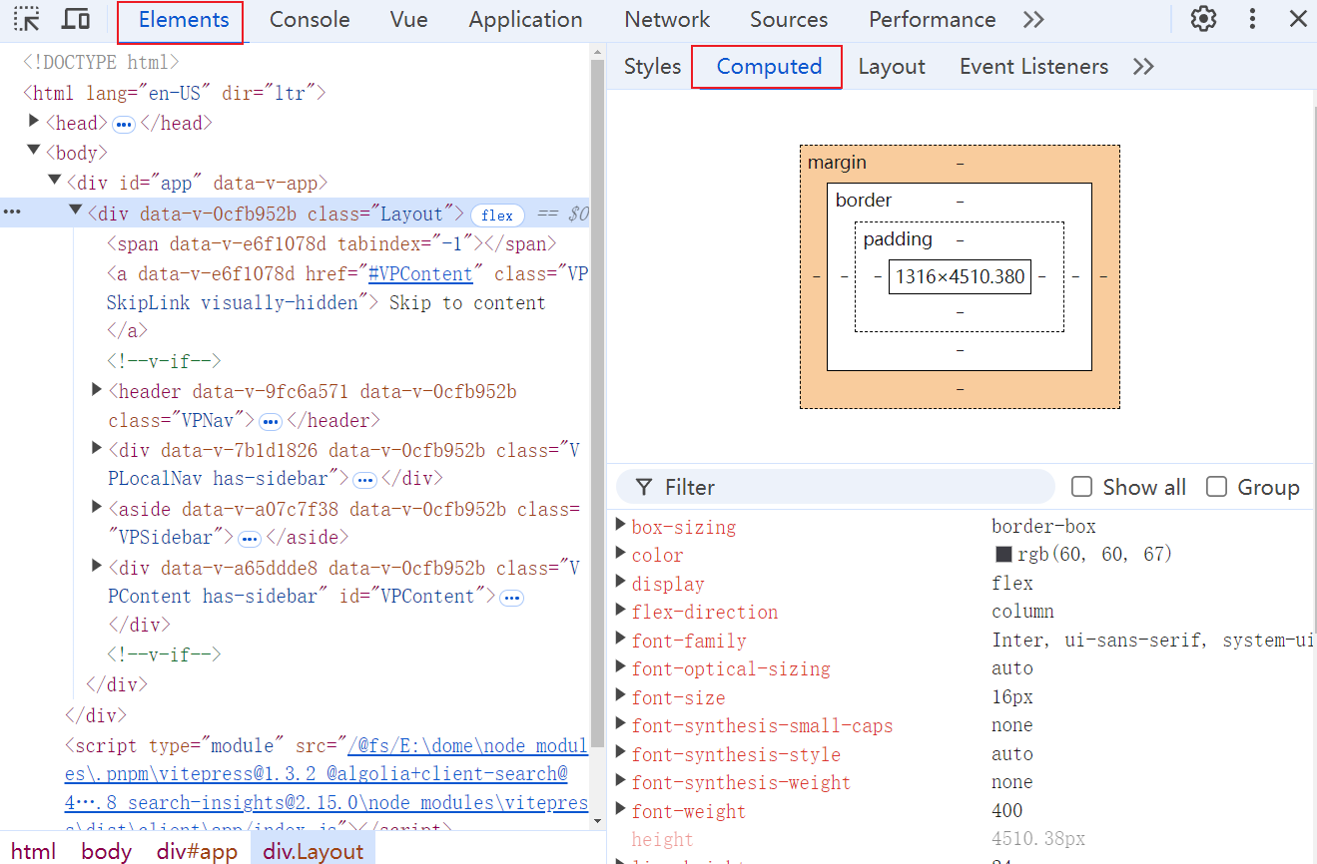Image resolution: width=1317 pixels, height=864 pixels.
Task: Show more top tabs after Performance
Action: tap(1033, 20)
